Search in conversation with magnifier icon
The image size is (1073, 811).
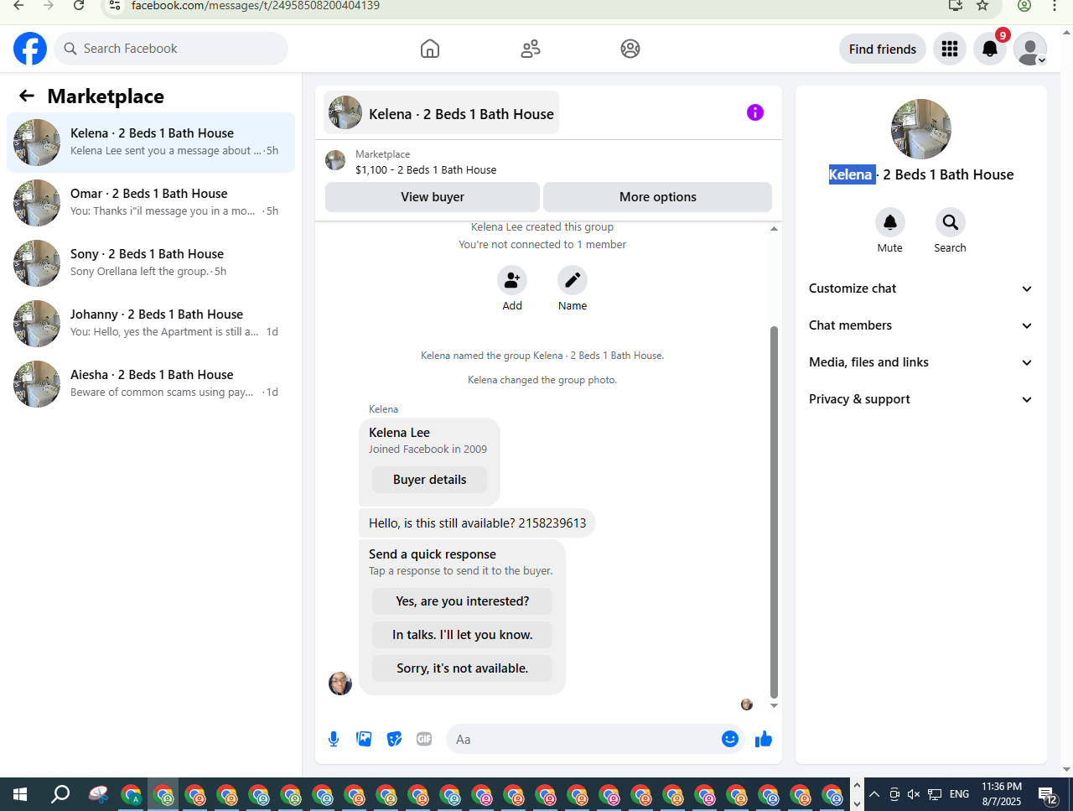[951, 222]
